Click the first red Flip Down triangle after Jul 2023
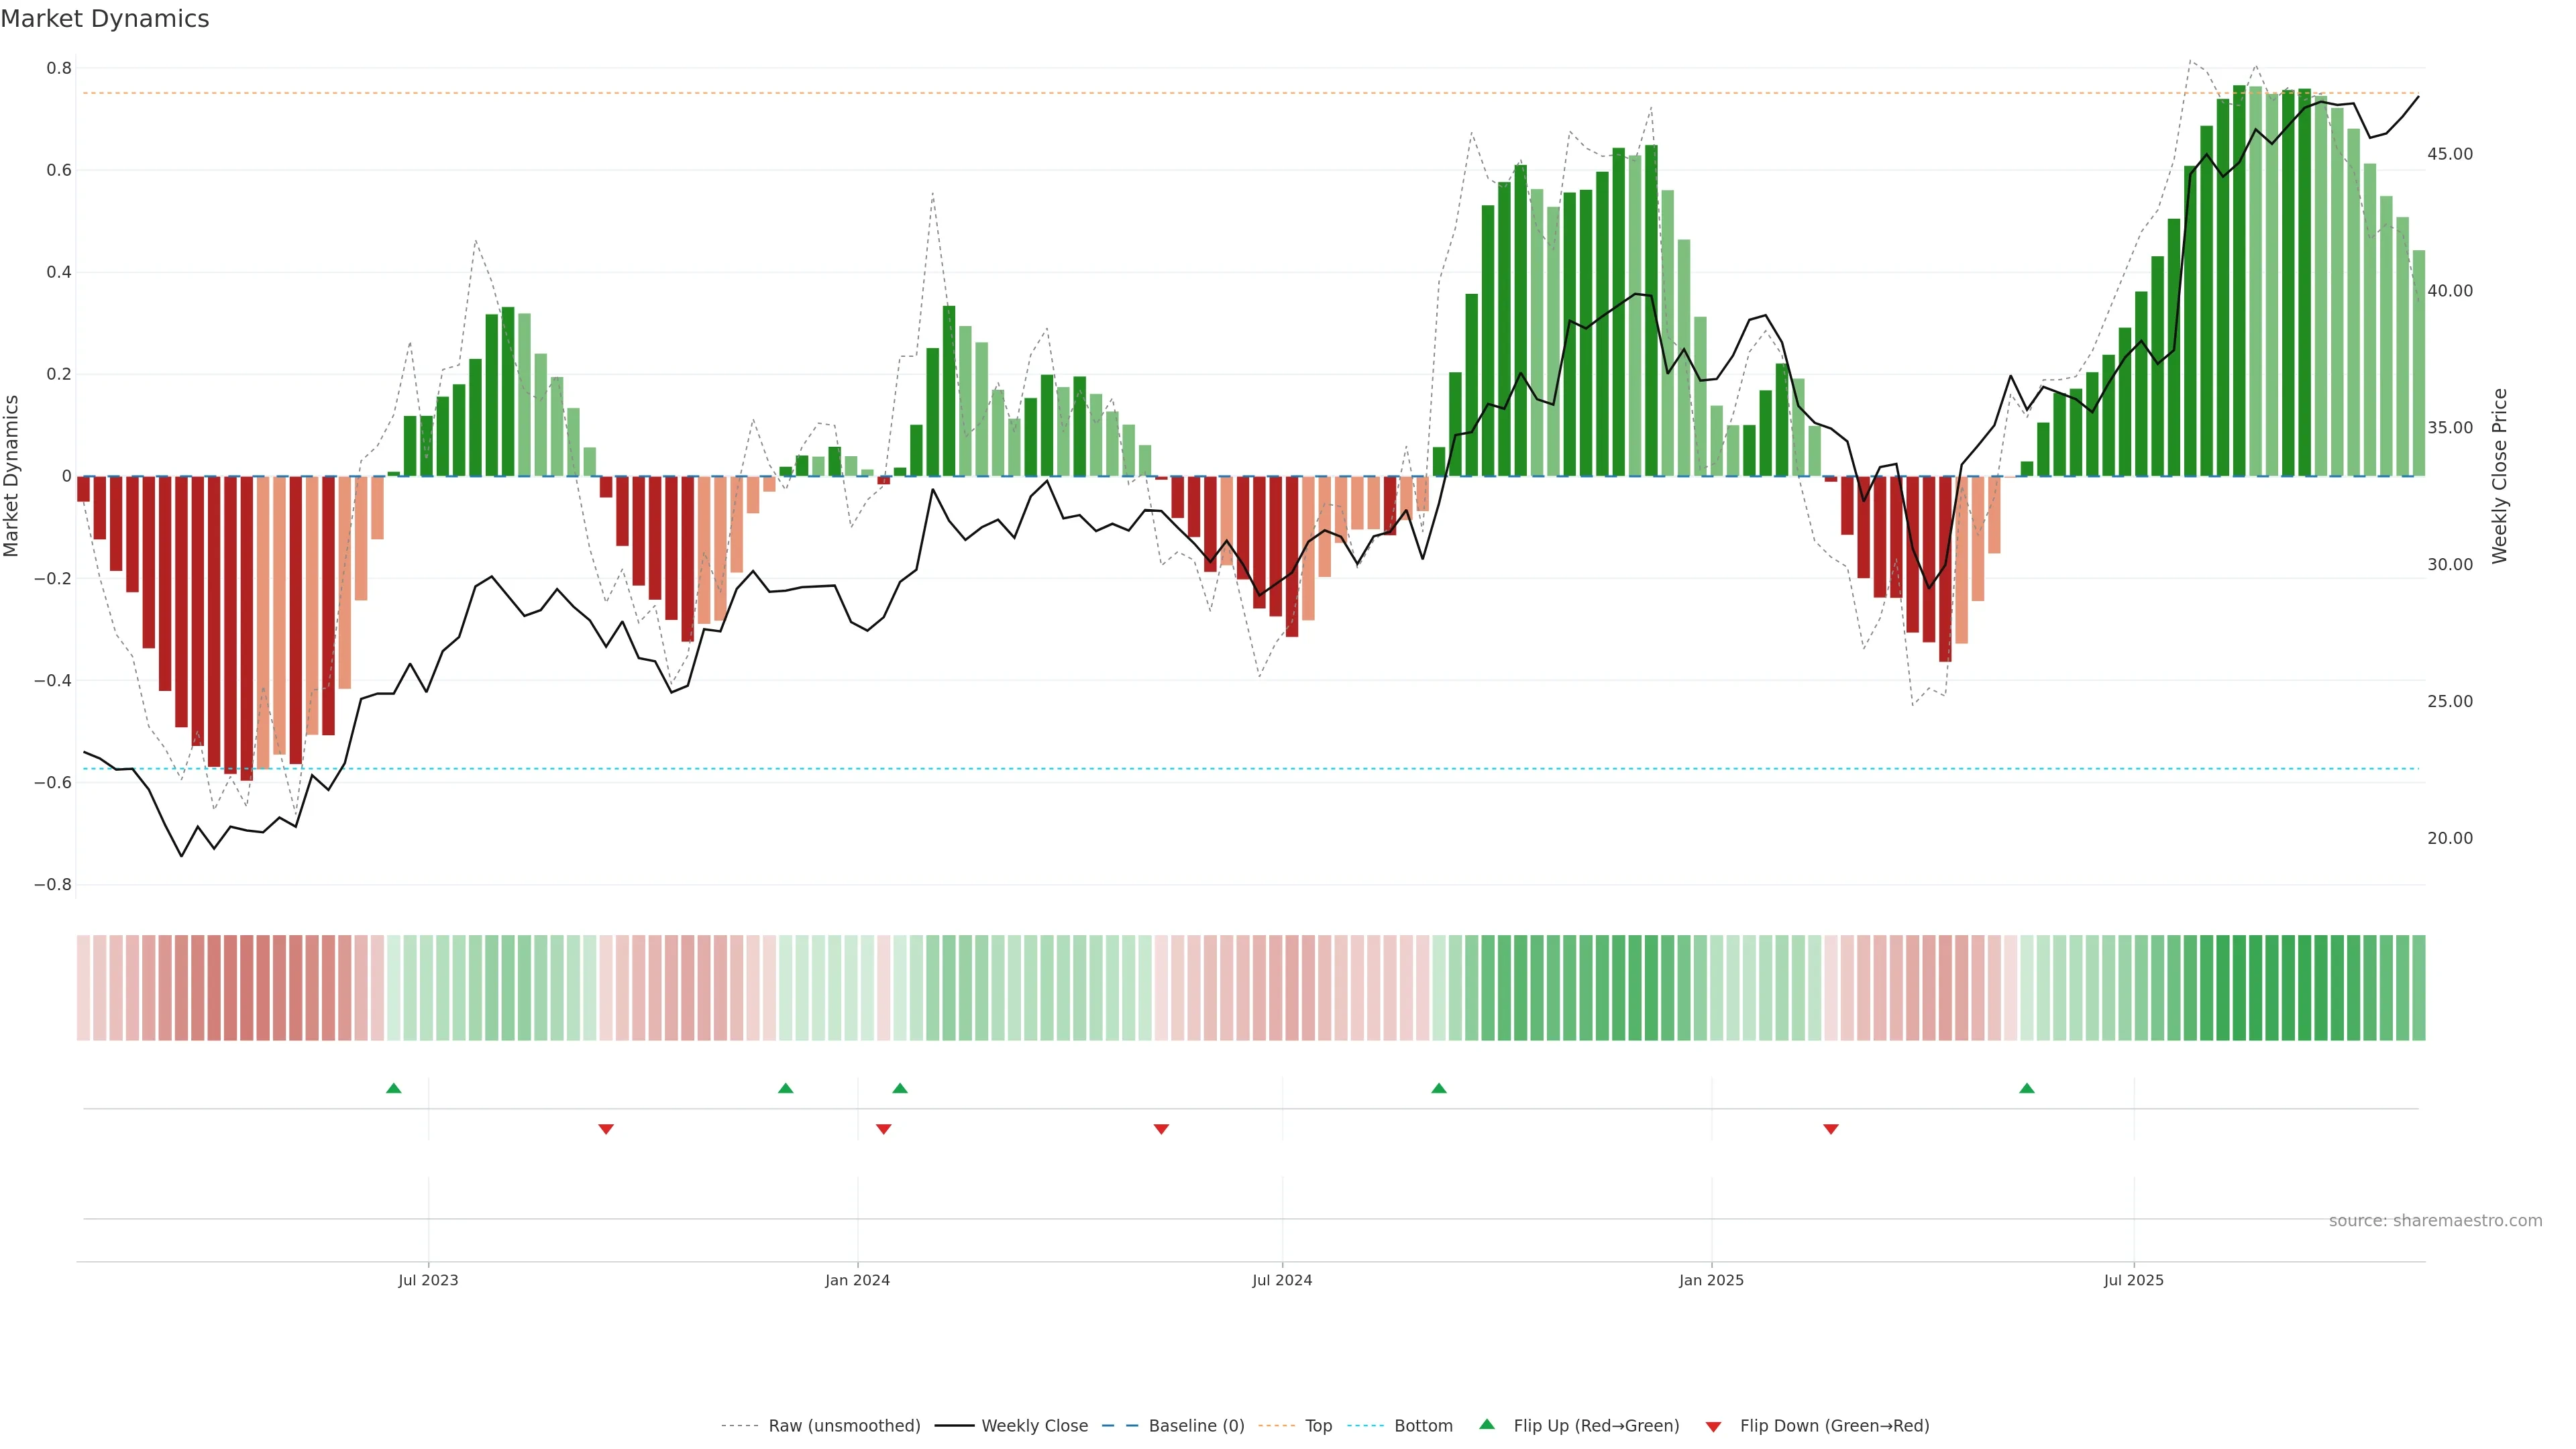This screenshot has width=2576, height=1449. pyautogui.click(x=606, y=1129)
